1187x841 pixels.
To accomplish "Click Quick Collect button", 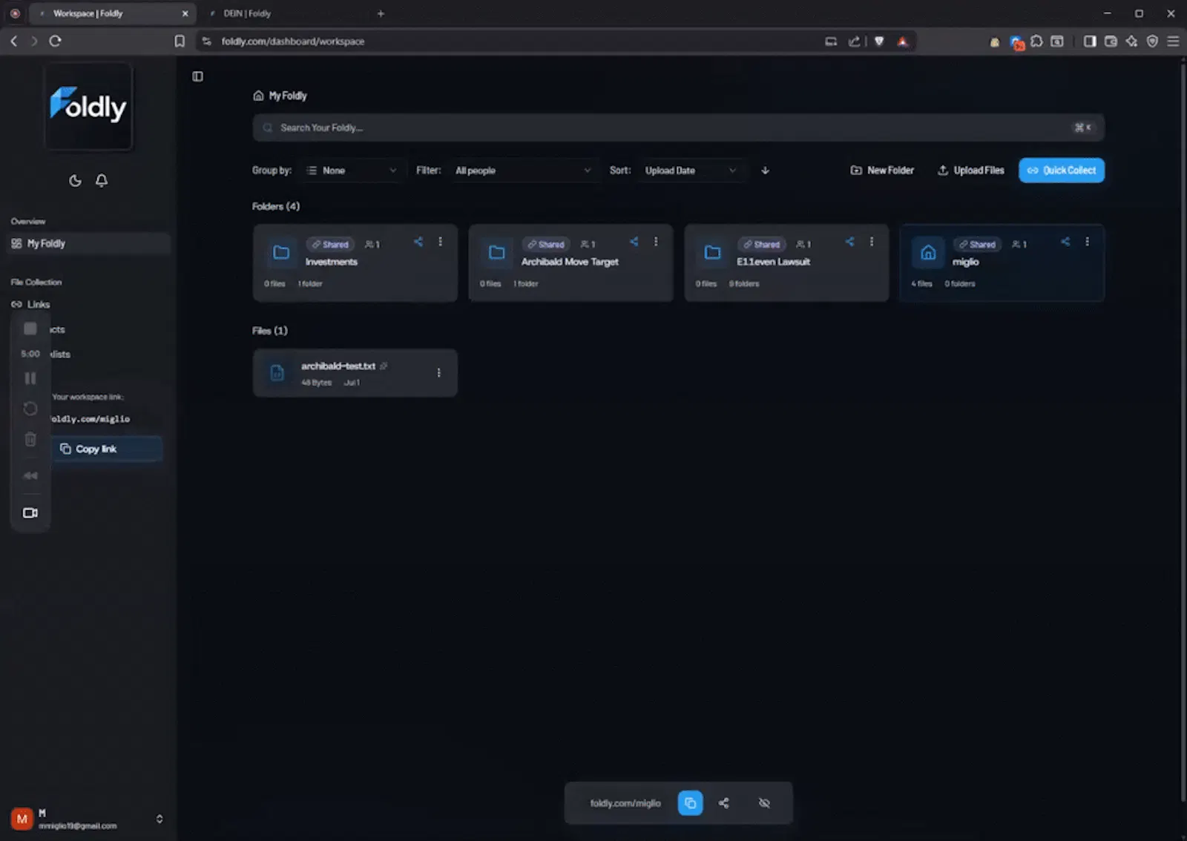I will (1062, 171).
